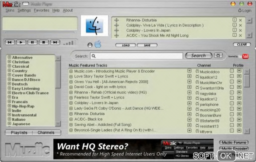256x162 pixels.
Task: Click the playback progress bar
Action: [x=40, y=32]
